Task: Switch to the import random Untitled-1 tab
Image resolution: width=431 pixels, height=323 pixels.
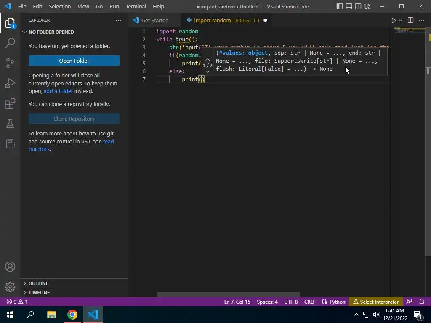Action: pyautogui.click(x=227, y=20)
